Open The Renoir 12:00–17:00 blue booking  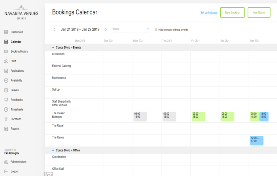tap(257, 140)
